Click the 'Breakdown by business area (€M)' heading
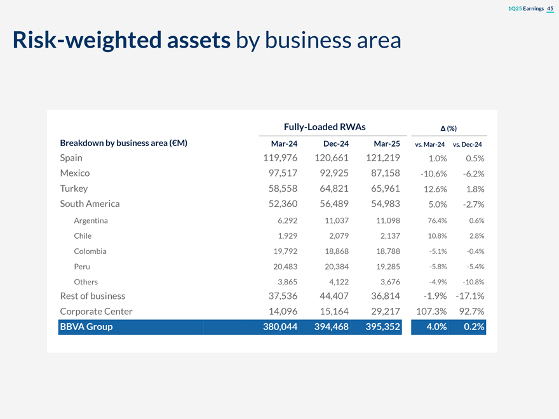The width and height of the screenshot is (559, 419). [x=123, y=143]
